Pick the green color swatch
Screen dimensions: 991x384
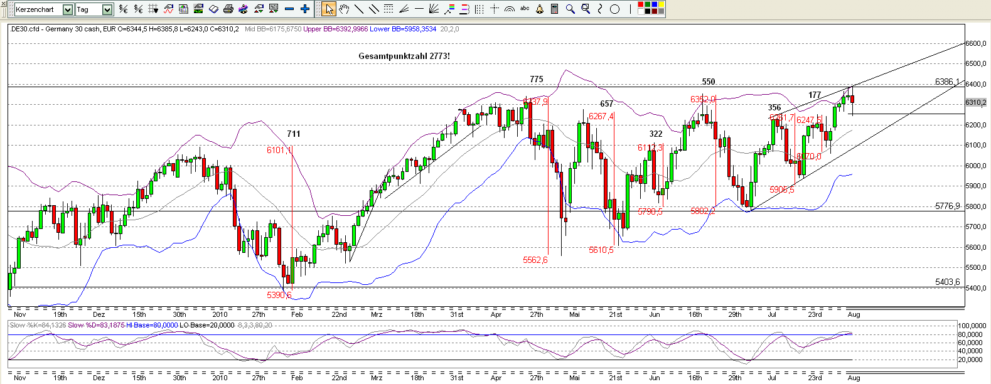(x=648, y=5)
